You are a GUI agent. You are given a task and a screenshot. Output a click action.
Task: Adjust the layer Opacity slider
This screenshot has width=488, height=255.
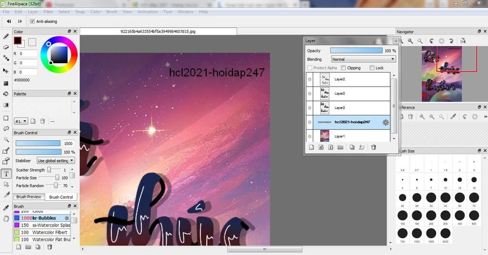pos(356,50)
